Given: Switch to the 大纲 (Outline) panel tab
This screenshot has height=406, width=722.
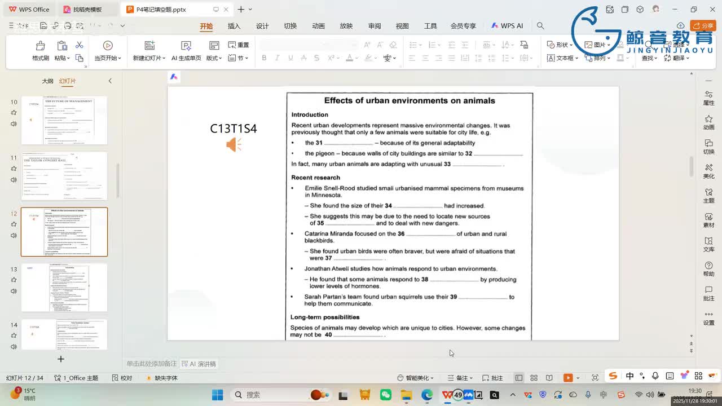Looking at the screenshot, I should click(47, 81).
